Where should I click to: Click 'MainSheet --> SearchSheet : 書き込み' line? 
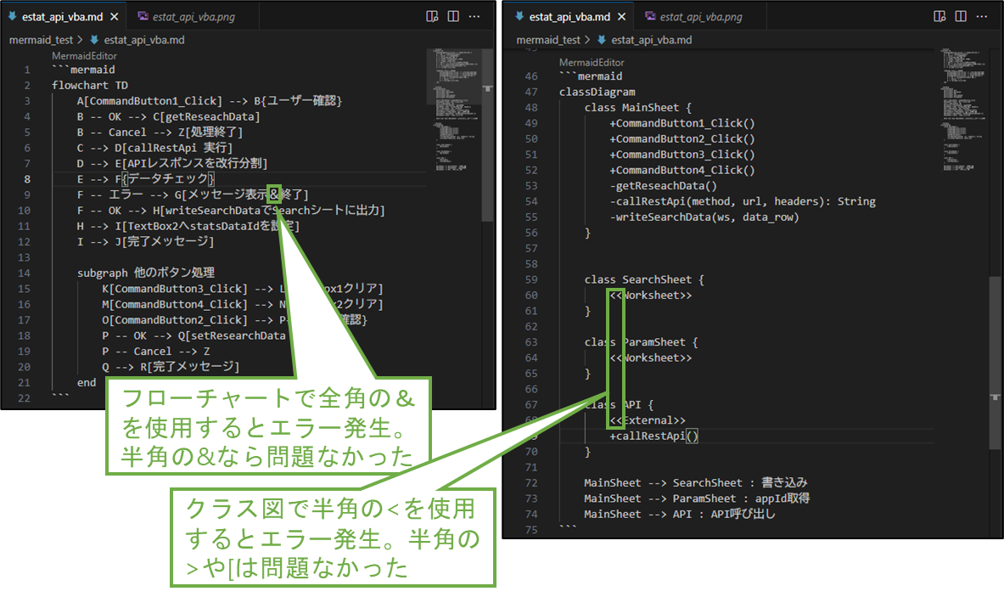695,483
